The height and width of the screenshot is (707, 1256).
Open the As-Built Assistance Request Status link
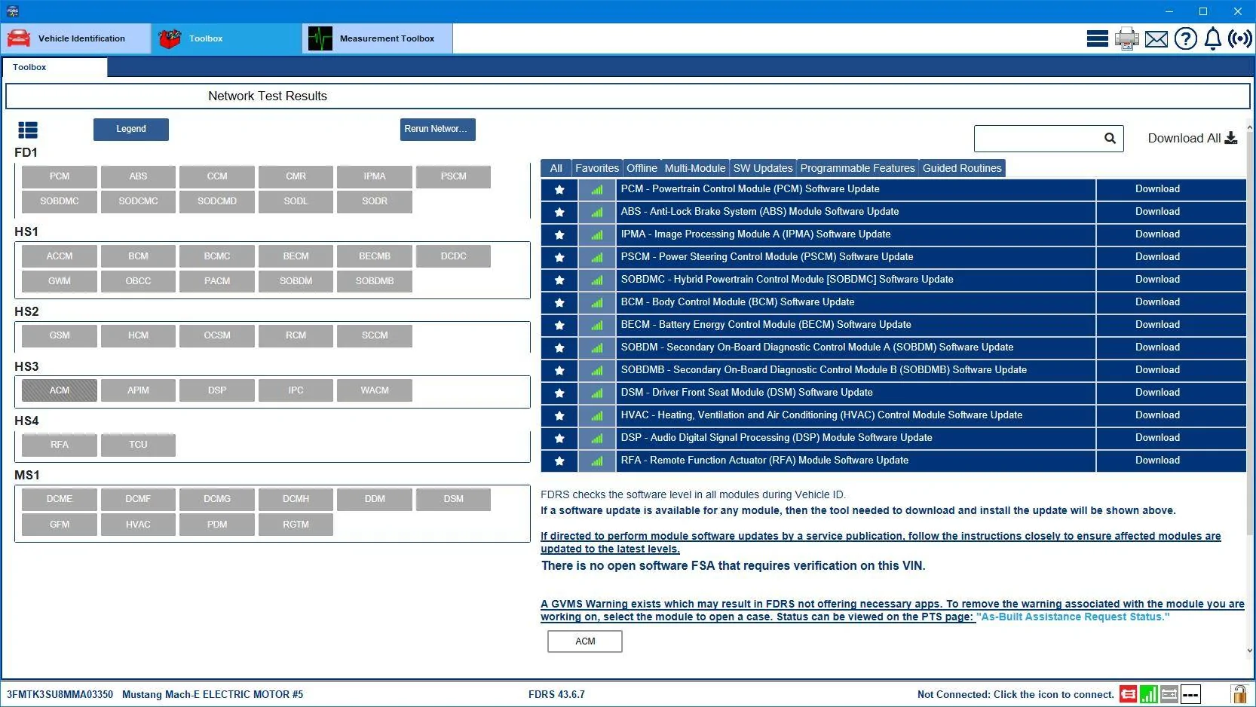(x=1073, y=617)
